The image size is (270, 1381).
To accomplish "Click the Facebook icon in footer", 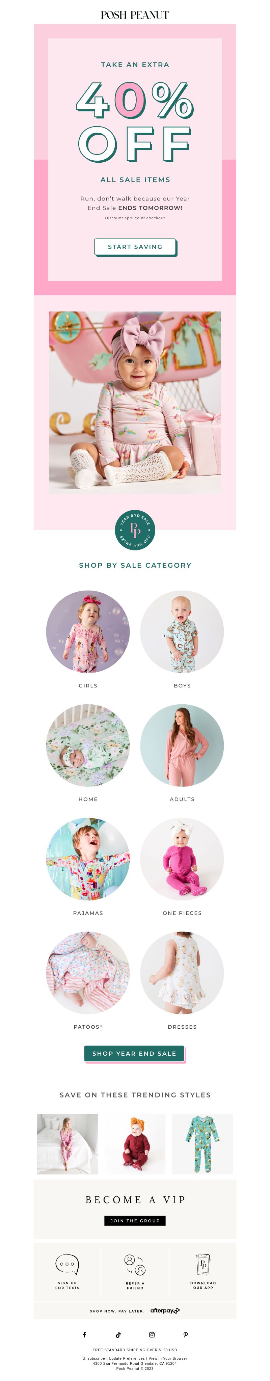I will coord(84,1334).
